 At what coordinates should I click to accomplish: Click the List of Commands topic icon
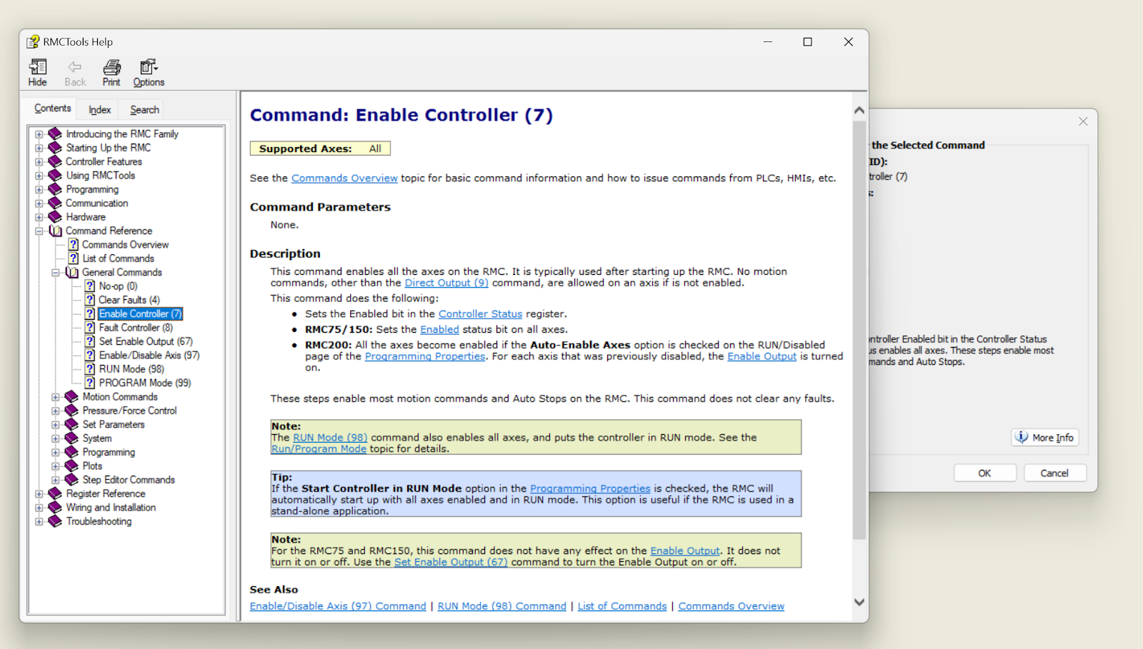pyautogui.click(x=73, y=258)
